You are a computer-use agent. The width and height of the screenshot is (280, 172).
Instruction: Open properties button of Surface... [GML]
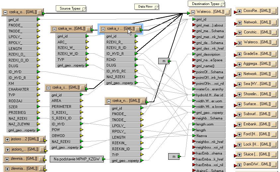coord(274,104)
